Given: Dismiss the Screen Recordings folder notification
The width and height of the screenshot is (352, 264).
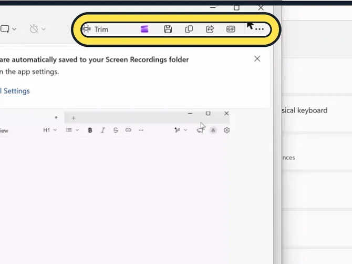Looking at the screenshot, I should [x=257, y=59].
